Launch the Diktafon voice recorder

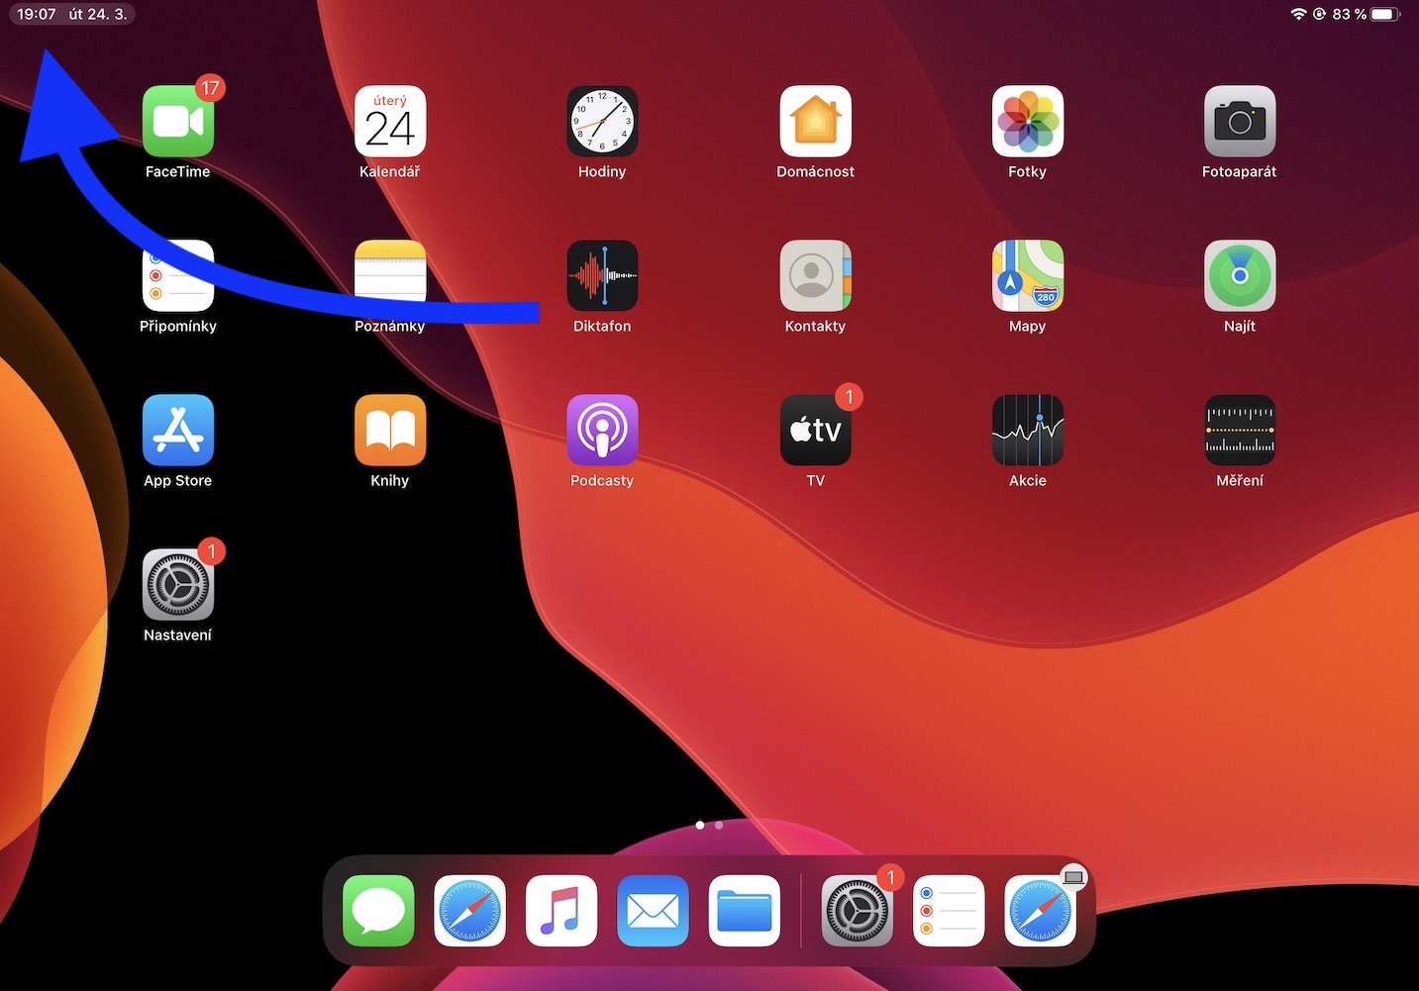pos(602,276)
